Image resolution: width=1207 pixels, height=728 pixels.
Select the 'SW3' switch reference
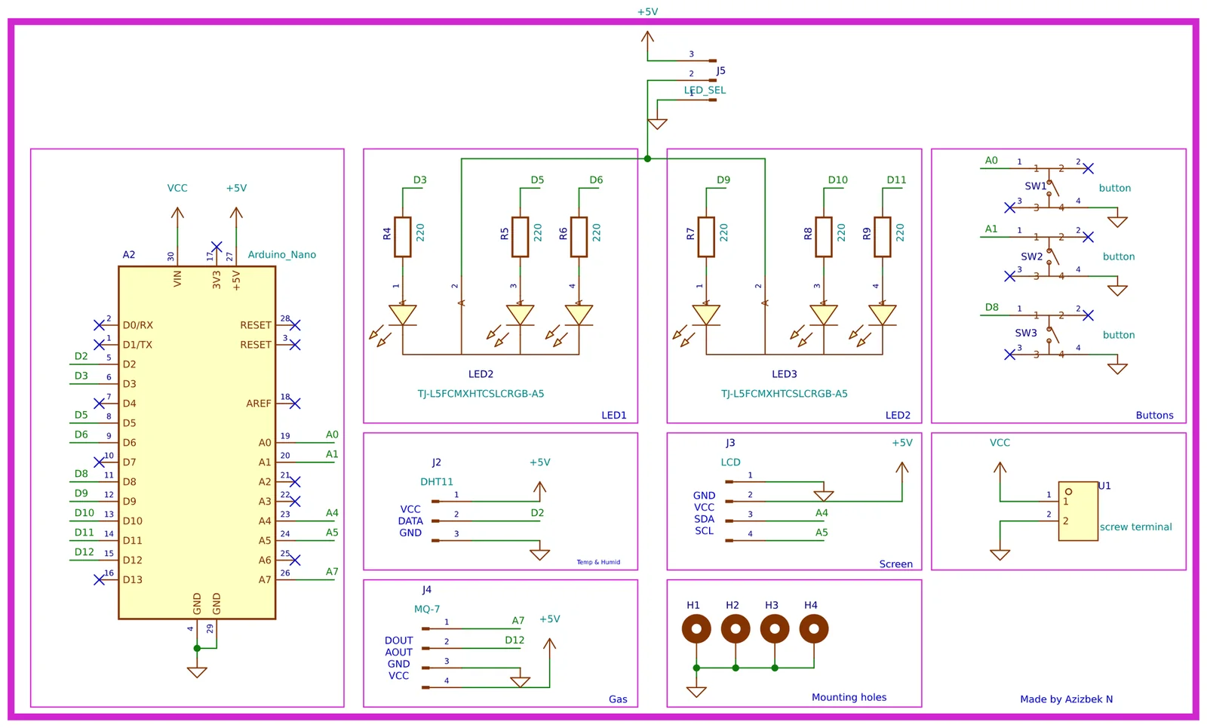point(1026,333)
